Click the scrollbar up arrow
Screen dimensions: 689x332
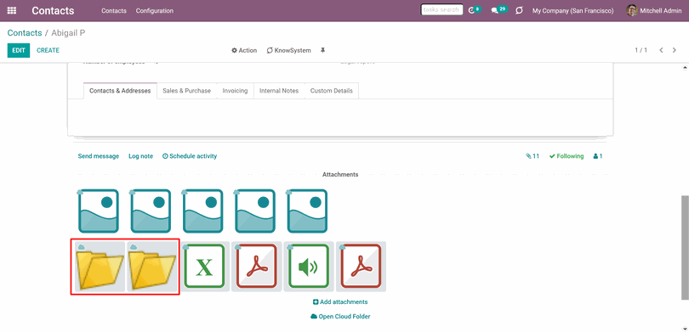684,68
